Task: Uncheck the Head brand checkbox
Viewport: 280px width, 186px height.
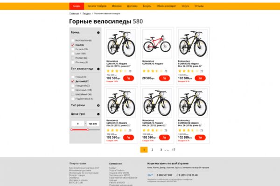Action: point(72,45)
